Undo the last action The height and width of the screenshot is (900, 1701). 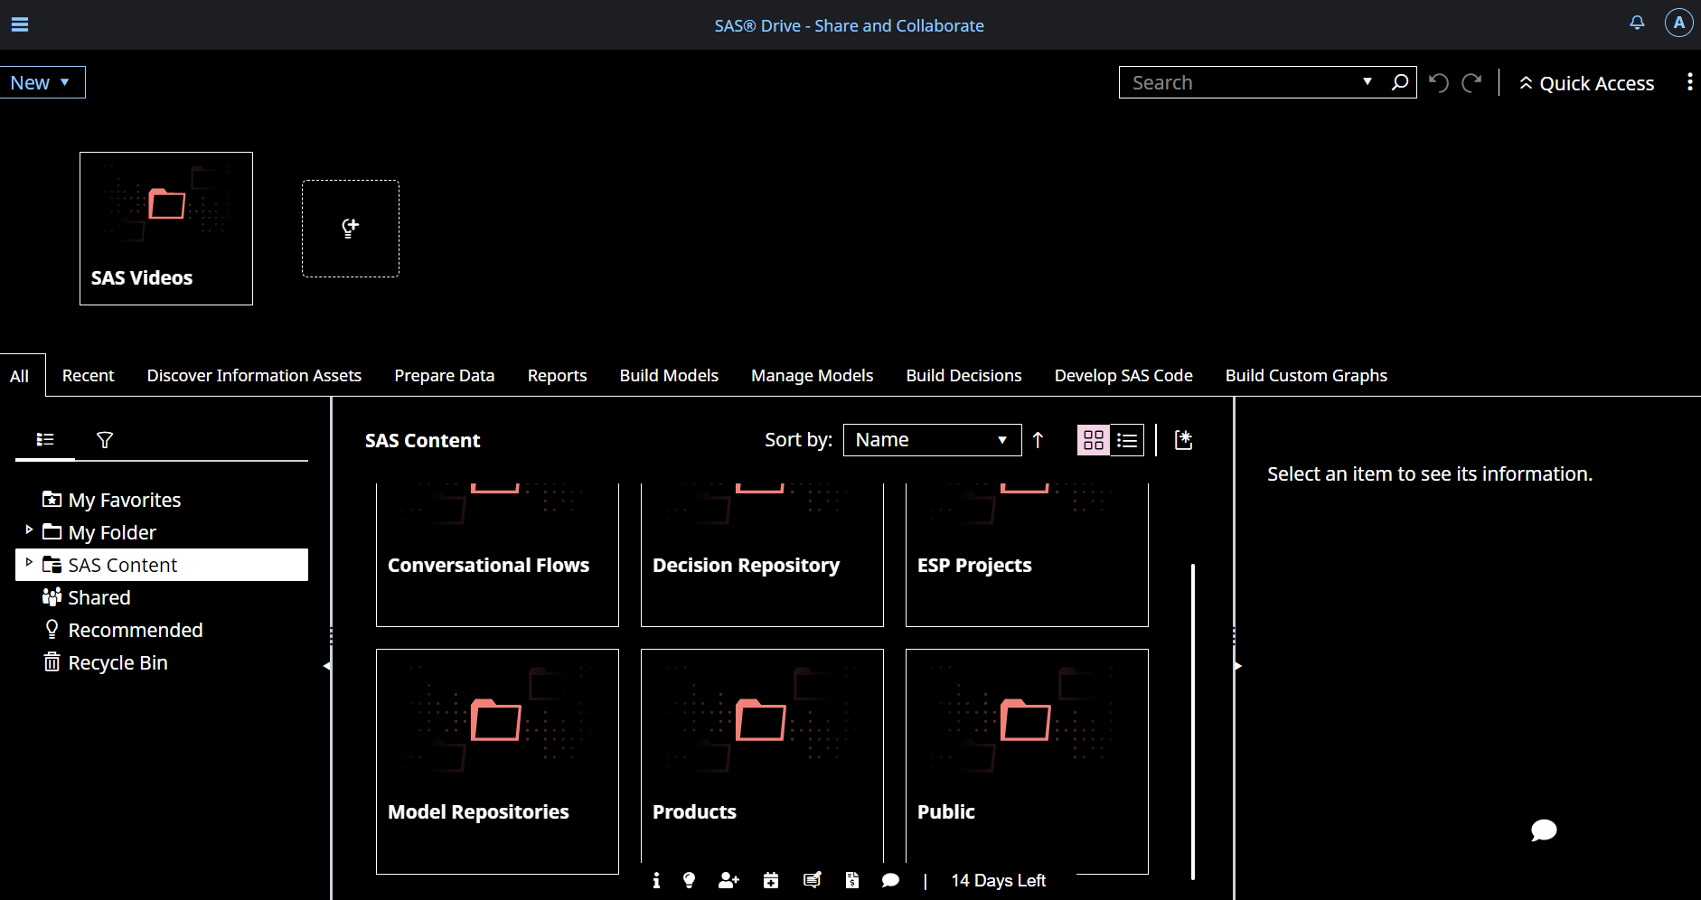[1439, 83]
